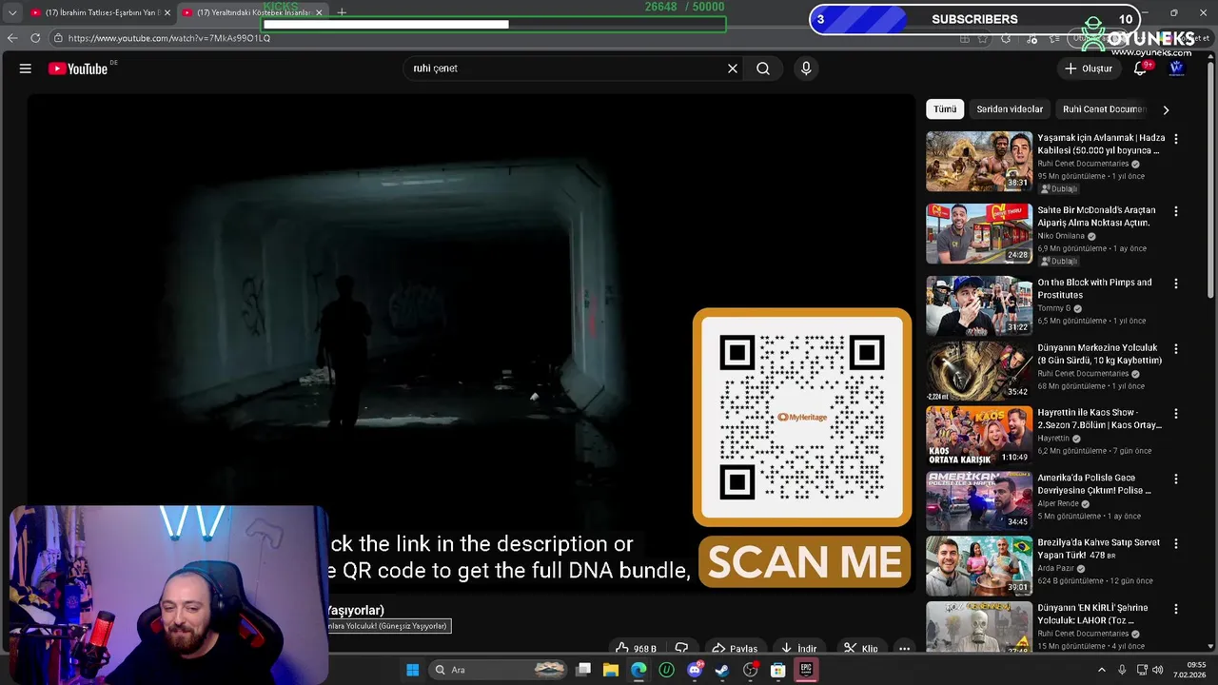Go back in the browser

click(12, 38)
